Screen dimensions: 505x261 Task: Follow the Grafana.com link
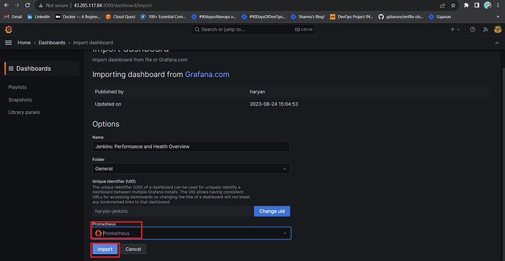pos(207,74)
